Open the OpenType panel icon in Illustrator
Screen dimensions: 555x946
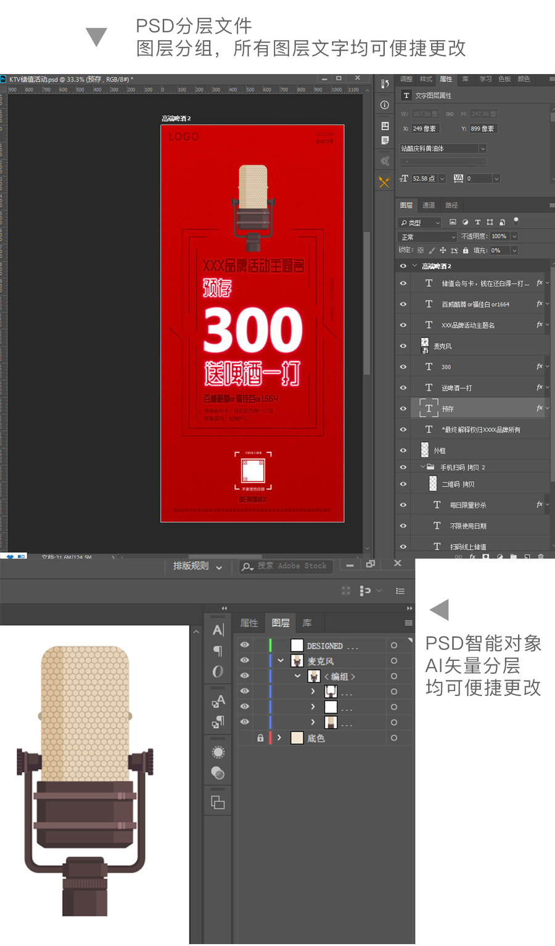218,671
